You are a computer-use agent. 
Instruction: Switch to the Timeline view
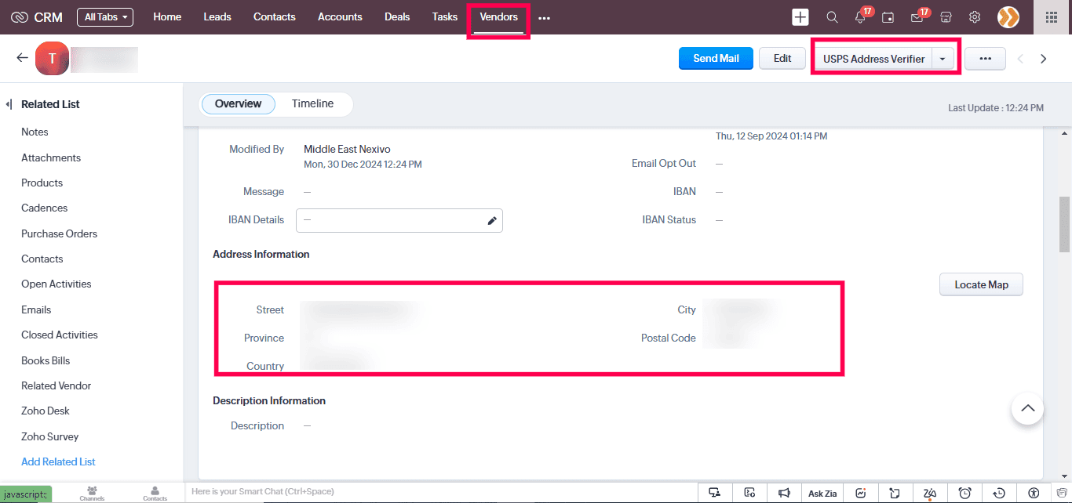click(x=312, y=103)
